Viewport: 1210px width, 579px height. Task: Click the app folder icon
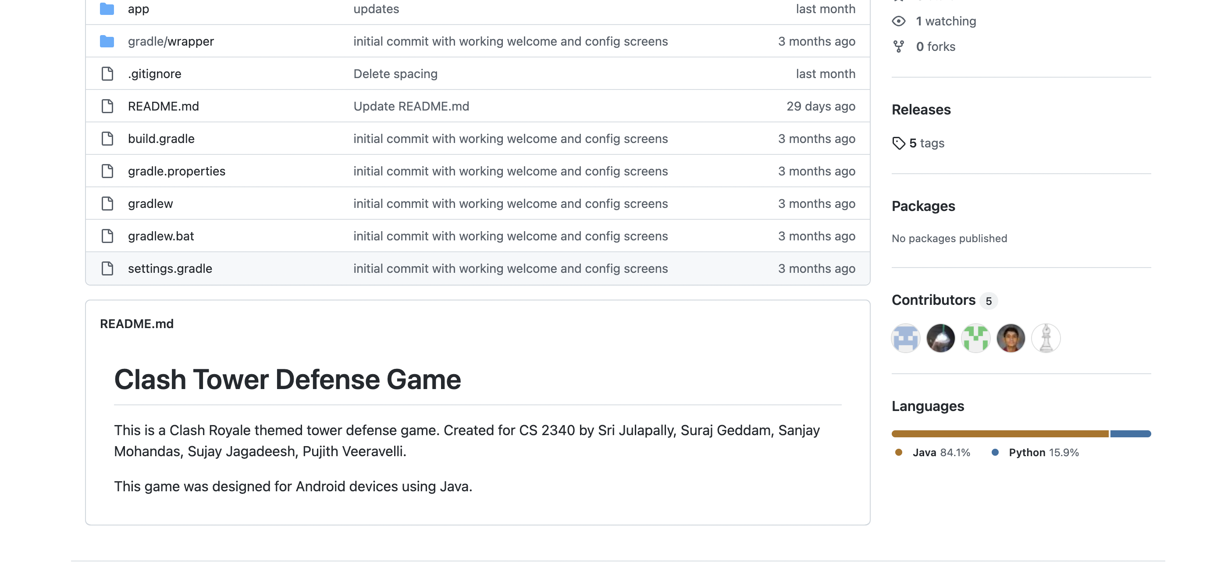(x=107, y=9)
